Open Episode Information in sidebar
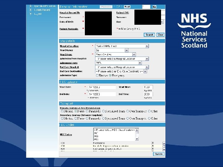This screenshot has height=167, width=223. 45,6
